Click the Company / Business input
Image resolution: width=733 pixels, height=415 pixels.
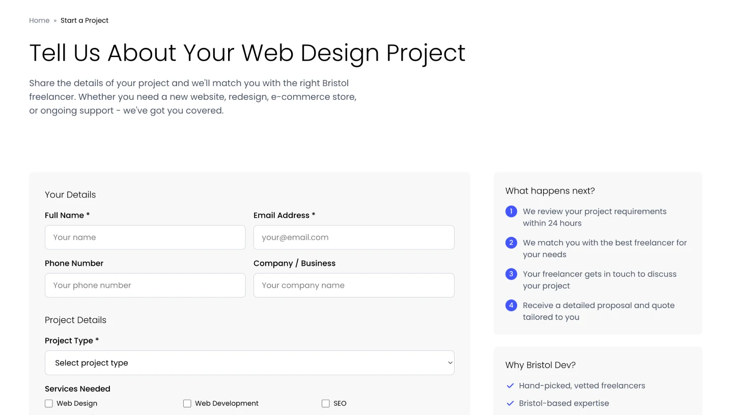[354, 285]
